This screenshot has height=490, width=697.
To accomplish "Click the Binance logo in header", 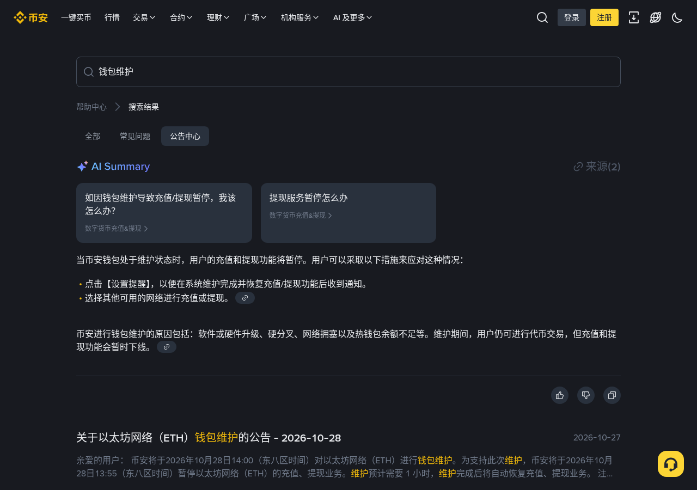I will click(x=30, y=17).
